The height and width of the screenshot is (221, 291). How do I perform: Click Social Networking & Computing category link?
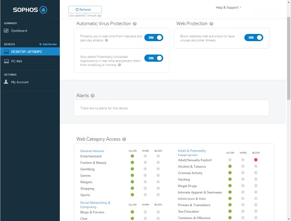(95, 205)
